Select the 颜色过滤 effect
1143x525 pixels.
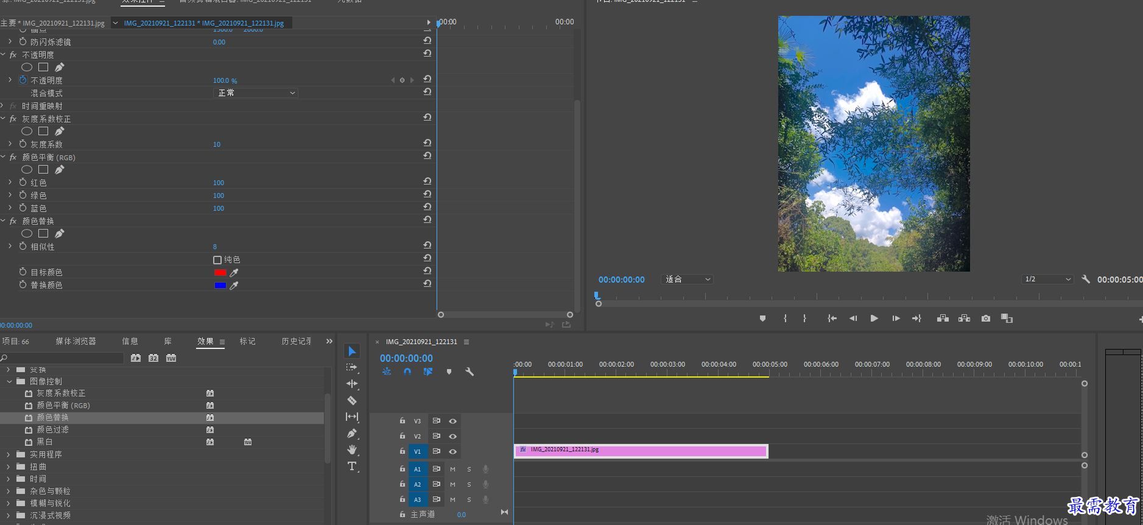[x=52, y=429]
